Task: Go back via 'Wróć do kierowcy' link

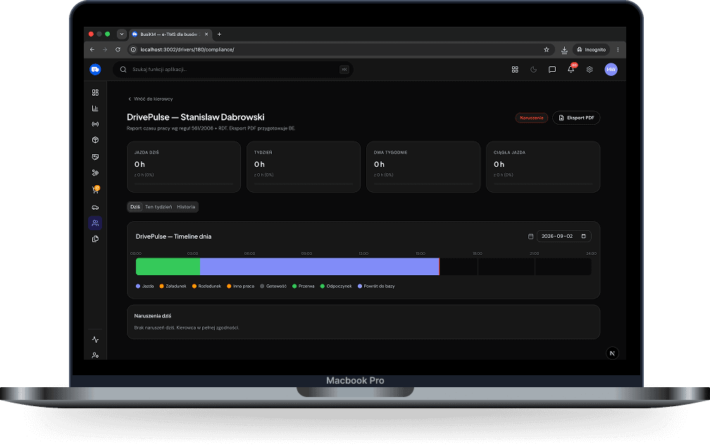Action: click(x=150, y=99)
